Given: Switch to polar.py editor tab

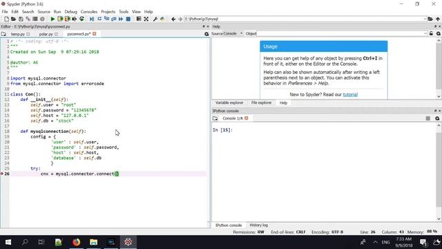Looking at the screenshot, I should pyautogui.click(x=46, y=34).
